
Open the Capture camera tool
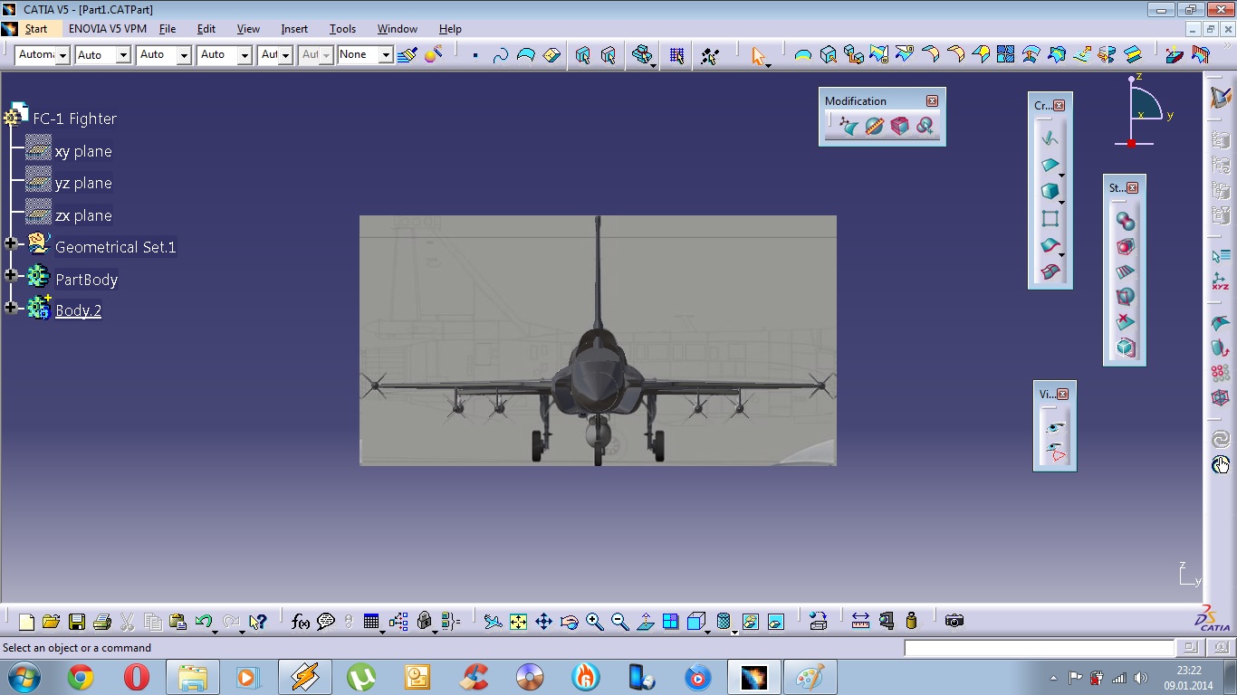pyautogui.click(x=954, y=621)
